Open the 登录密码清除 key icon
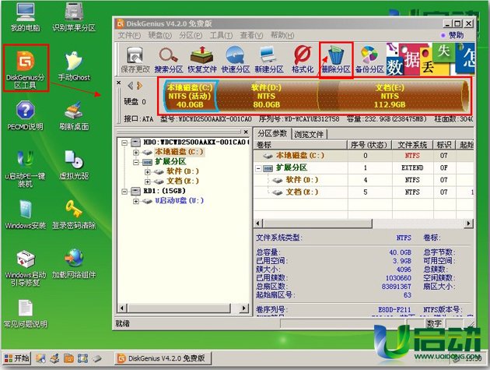490x370 pixels. (x=74, y=215)
